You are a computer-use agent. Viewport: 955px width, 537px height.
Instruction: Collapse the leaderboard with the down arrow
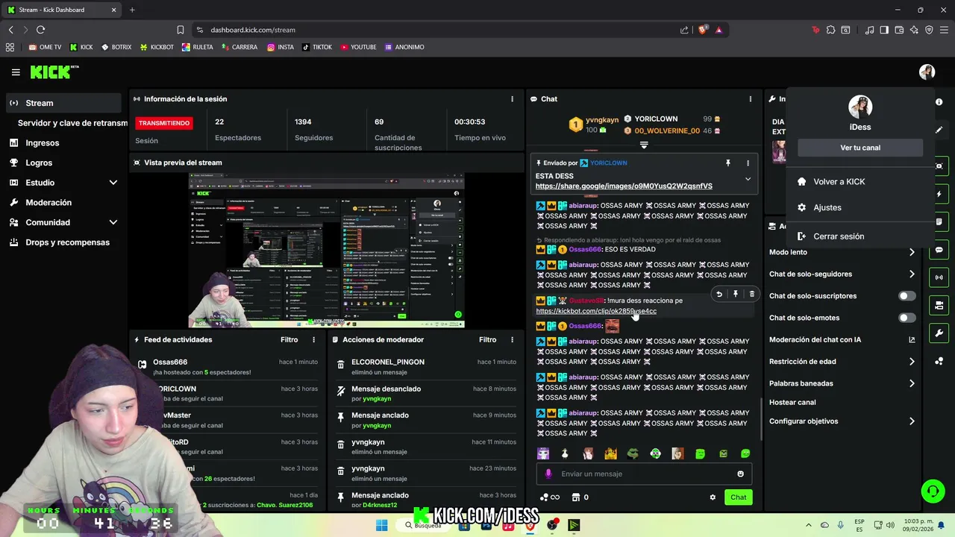click(644, 145)
